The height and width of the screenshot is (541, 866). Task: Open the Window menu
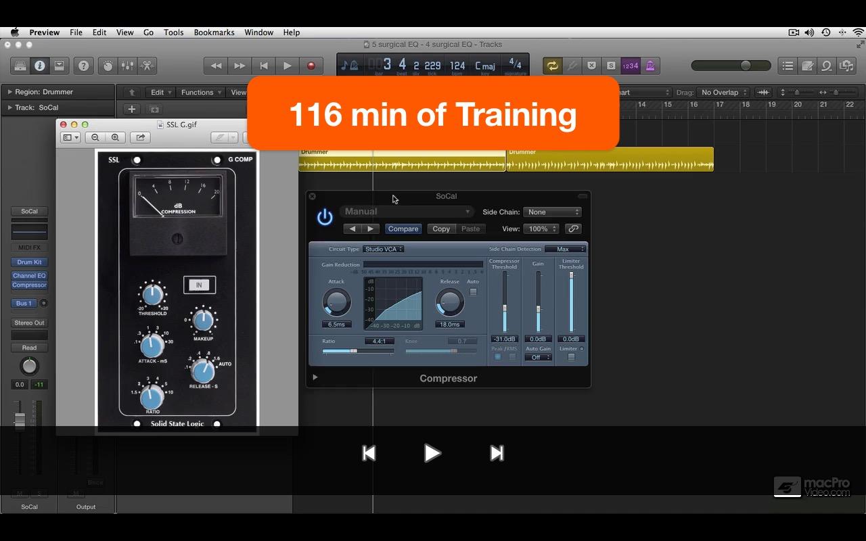click(x=258, y=32)
